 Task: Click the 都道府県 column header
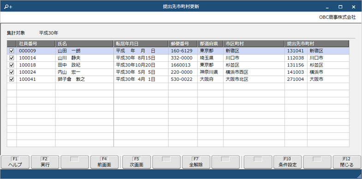coord(210,44)
